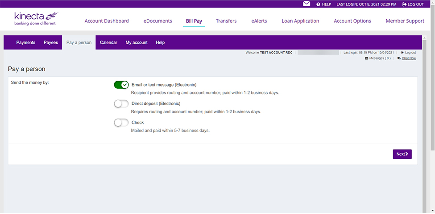435x214 pixels.
Task: Click the envelope mail icon in top bar
Action: pyautogui.click(x=307, y=4)
